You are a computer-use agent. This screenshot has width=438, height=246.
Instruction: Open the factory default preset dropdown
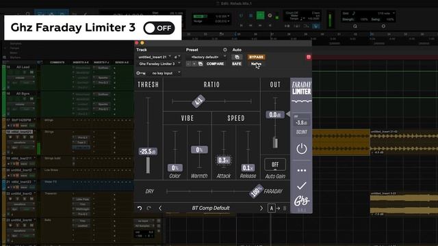[207, 57]
